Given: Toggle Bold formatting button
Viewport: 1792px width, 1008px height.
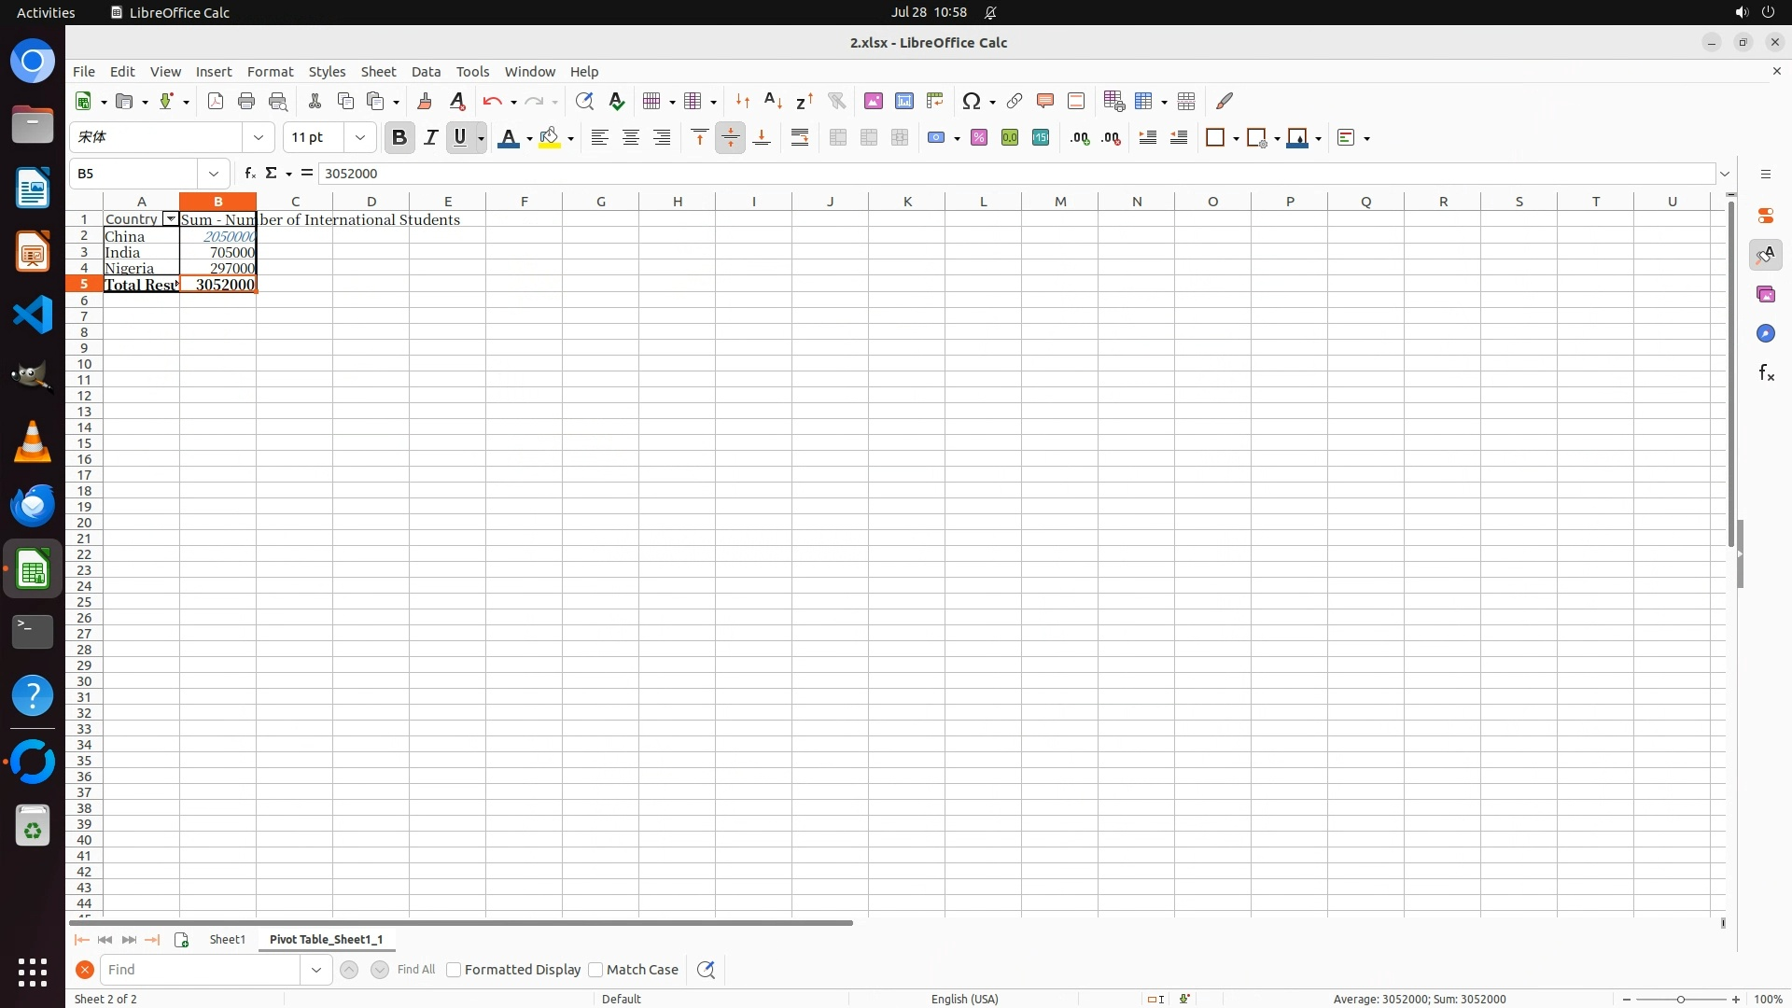Looking at the screenshot, I should [x=399, y=138].
